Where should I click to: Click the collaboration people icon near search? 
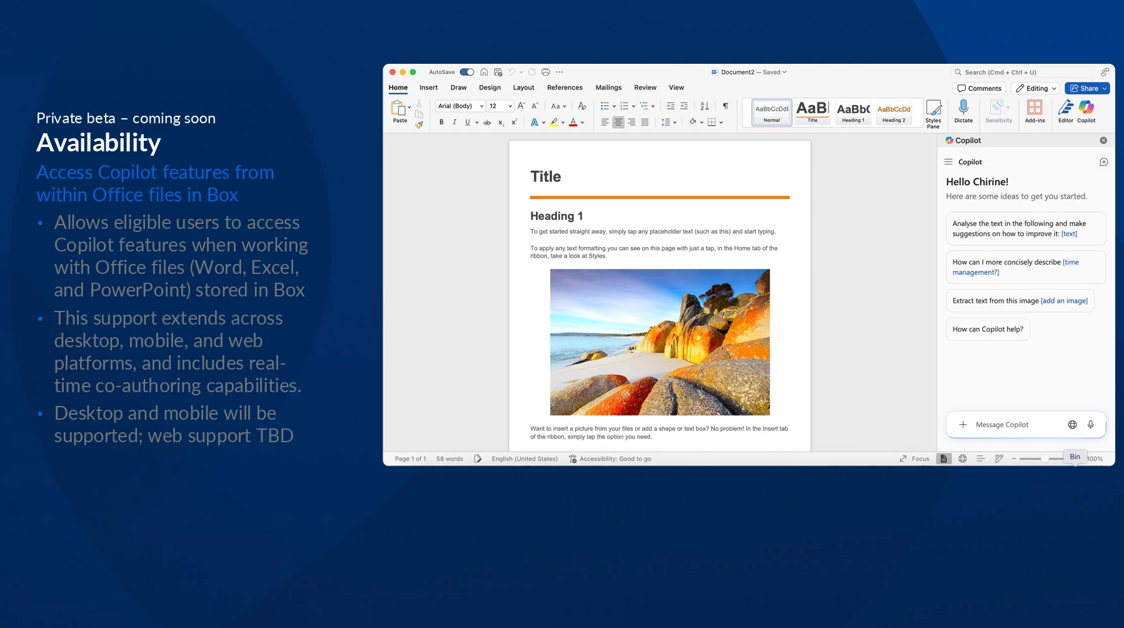pos(1105,72)
